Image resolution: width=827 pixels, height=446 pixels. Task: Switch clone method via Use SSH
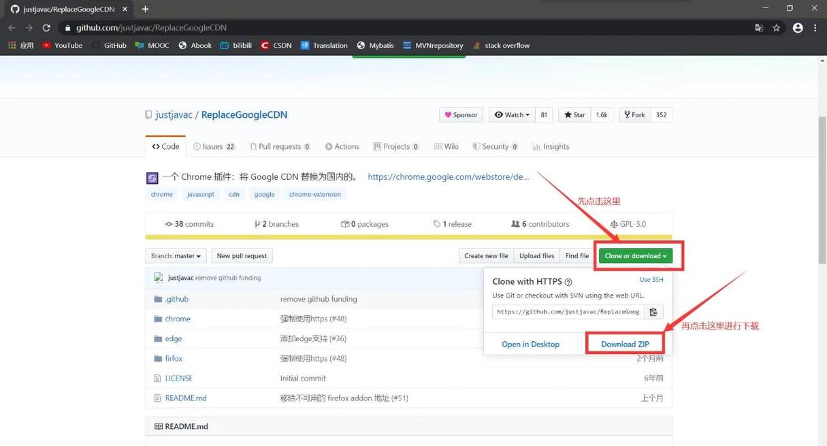tap(651, 280)
